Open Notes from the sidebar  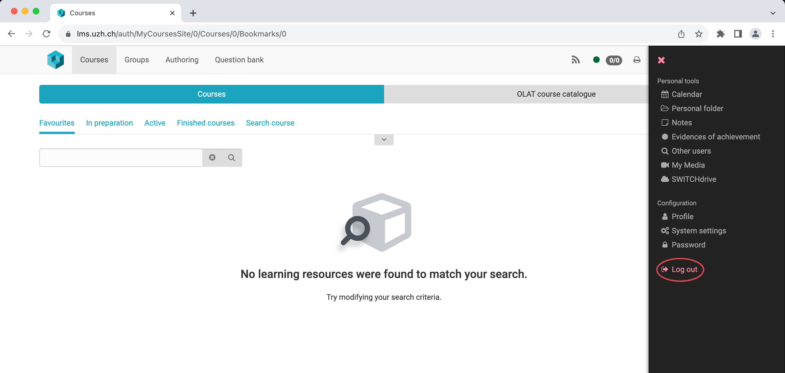(676, 123)
